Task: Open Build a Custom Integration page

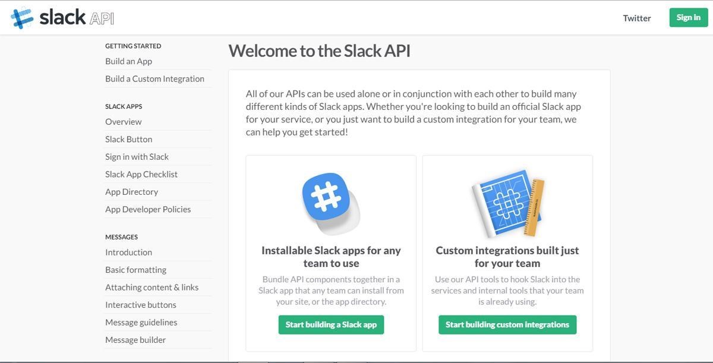Action: click(154, 78)
